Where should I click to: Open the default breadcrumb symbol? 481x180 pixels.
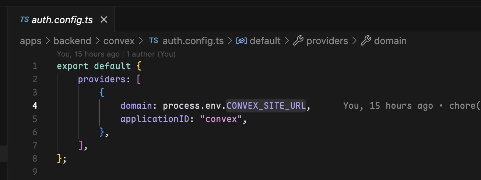(265, 41)
